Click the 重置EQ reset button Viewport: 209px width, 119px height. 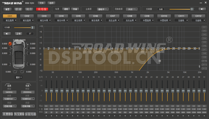pyautogui.click(x=8, y=114)
